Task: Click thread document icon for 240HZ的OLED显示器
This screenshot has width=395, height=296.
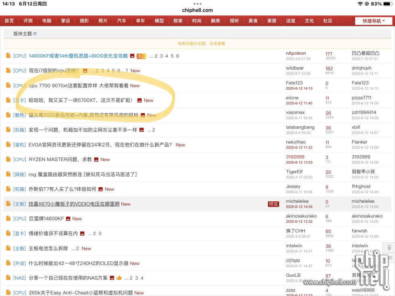Action: 8,263
